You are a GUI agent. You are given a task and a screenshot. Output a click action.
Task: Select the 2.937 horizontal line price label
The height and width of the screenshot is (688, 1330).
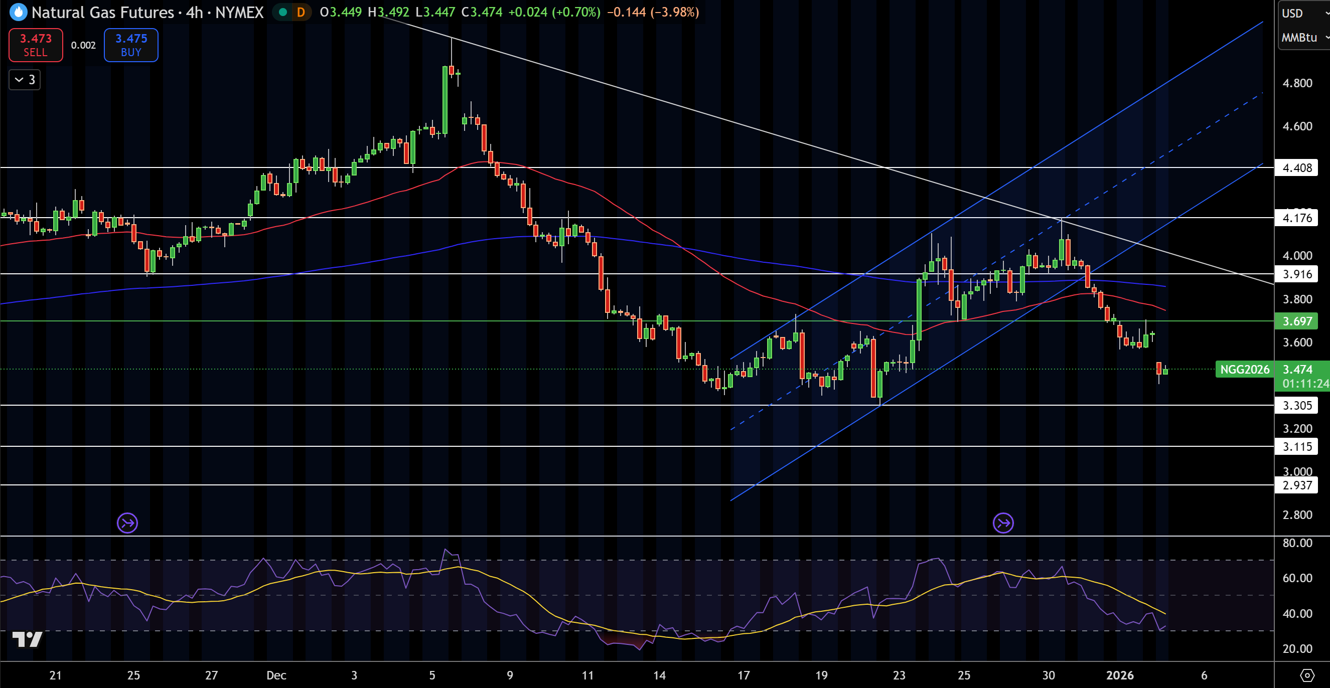(1296, 485)
